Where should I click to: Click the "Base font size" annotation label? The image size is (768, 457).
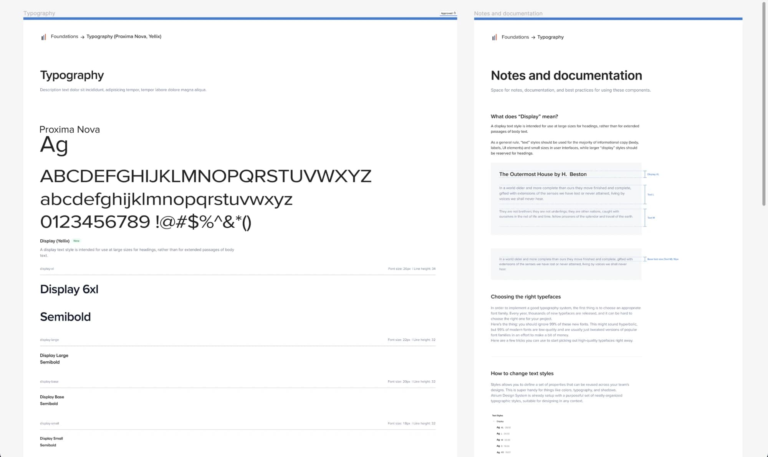click(x=663, y=259)
